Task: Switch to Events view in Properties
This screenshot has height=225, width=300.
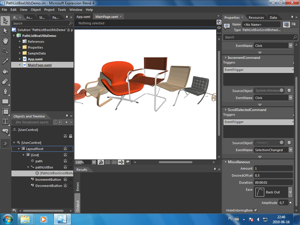Action: click(294, 24)
